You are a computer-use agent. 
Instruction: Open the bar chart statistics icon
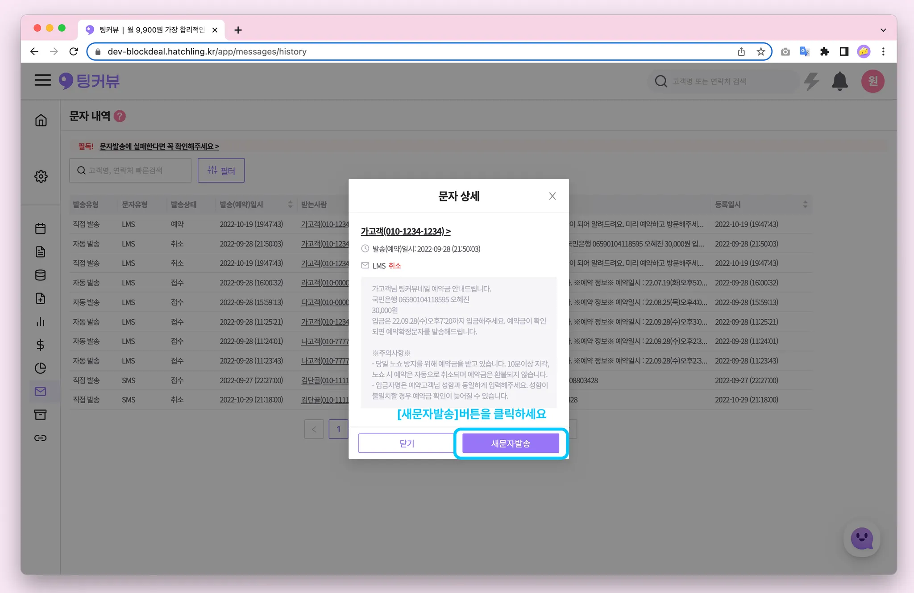[x=41, y=322]
